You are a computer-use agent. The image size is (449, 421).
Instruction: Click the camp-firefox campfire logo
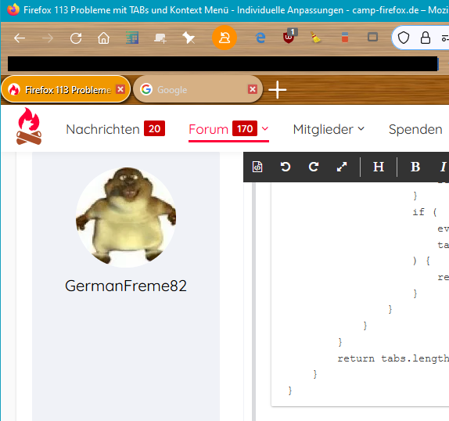[29, 126]
